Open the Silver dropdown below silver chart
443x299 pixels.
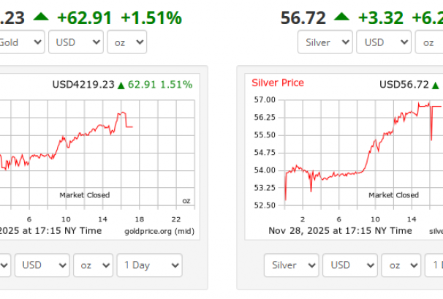point(291,265)
